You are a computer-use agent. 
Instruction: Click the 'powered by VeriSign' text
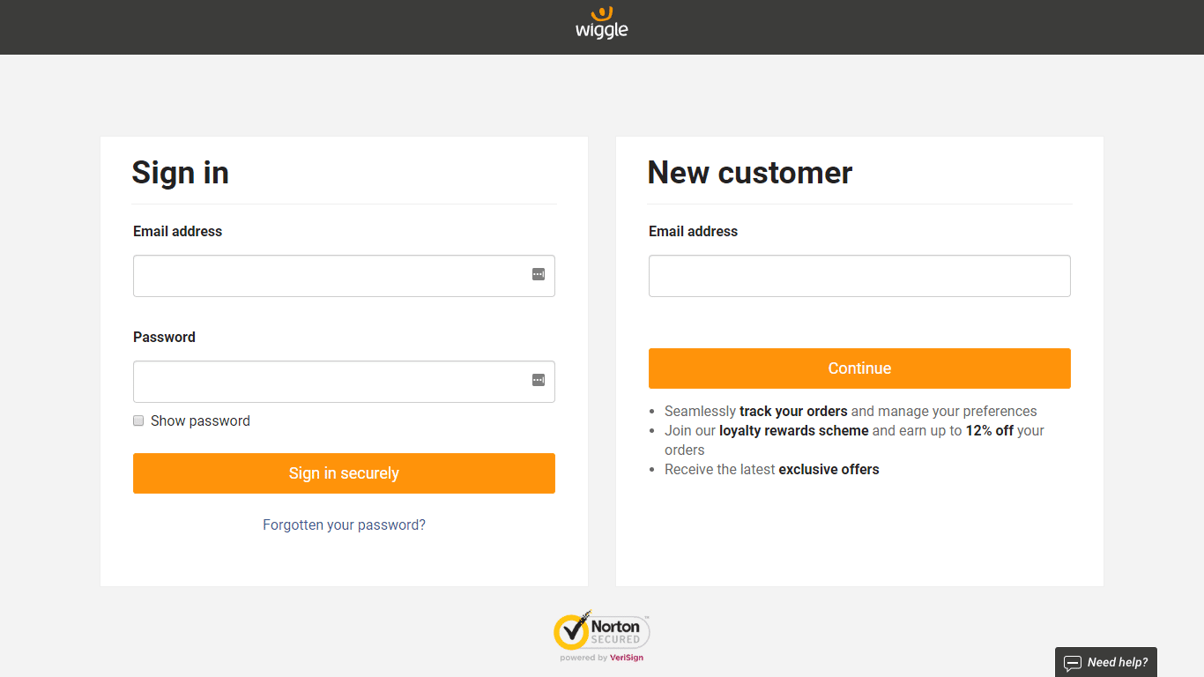pyautogui.click(x=602, y=658)
